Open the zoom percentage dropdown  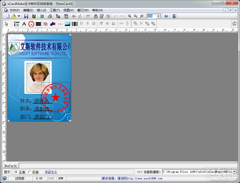click(159, 16)
